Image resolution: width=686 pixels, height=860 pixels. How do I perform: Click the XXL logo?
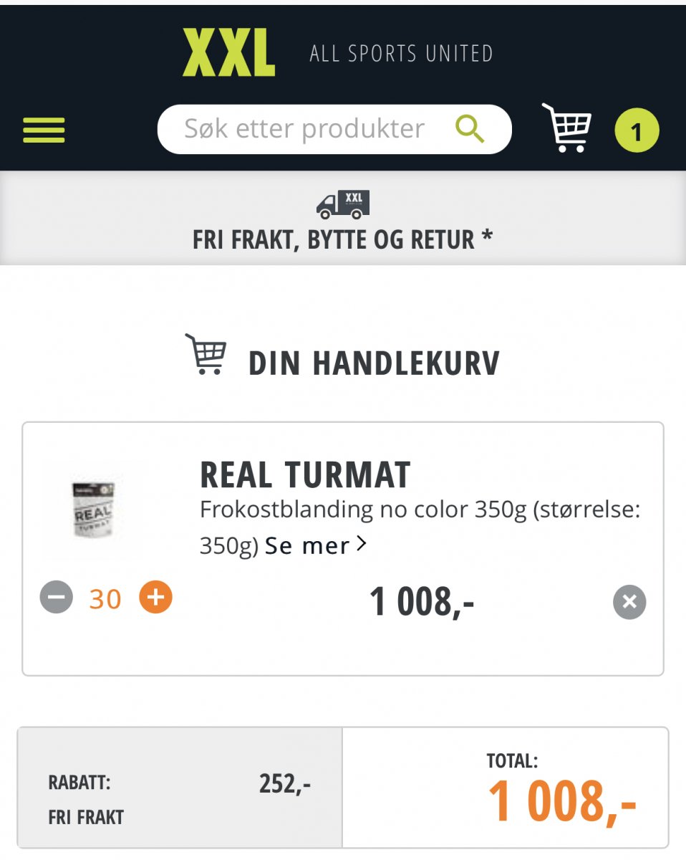coord(228,53)
